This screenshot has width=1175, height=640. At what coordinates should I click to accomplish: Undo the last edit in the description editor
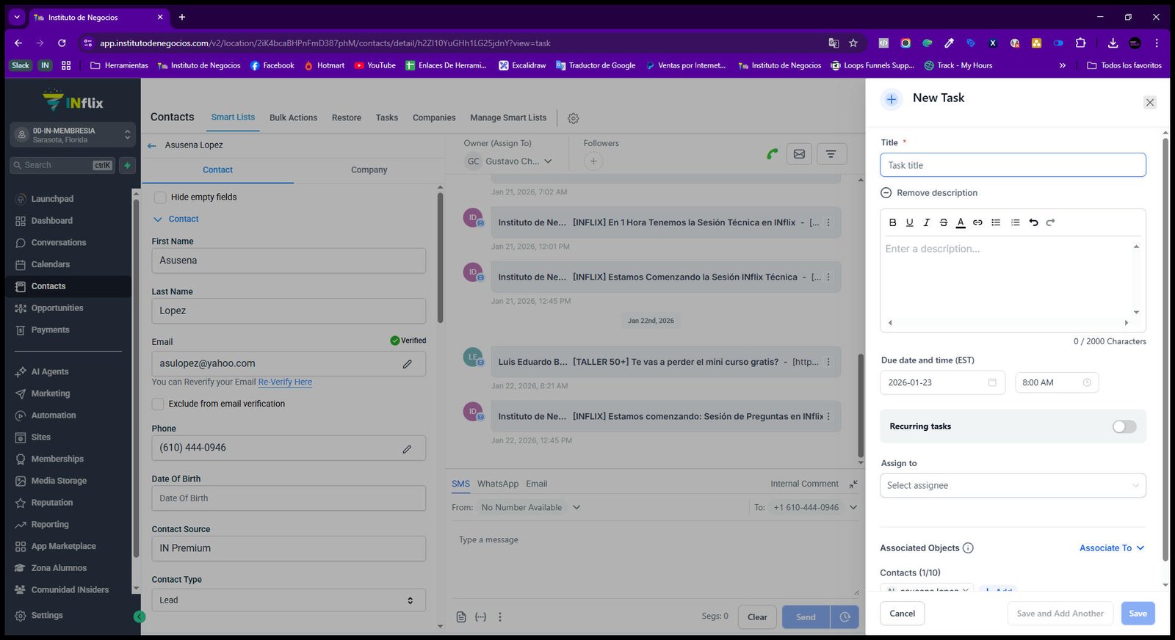pos(1033,222)
